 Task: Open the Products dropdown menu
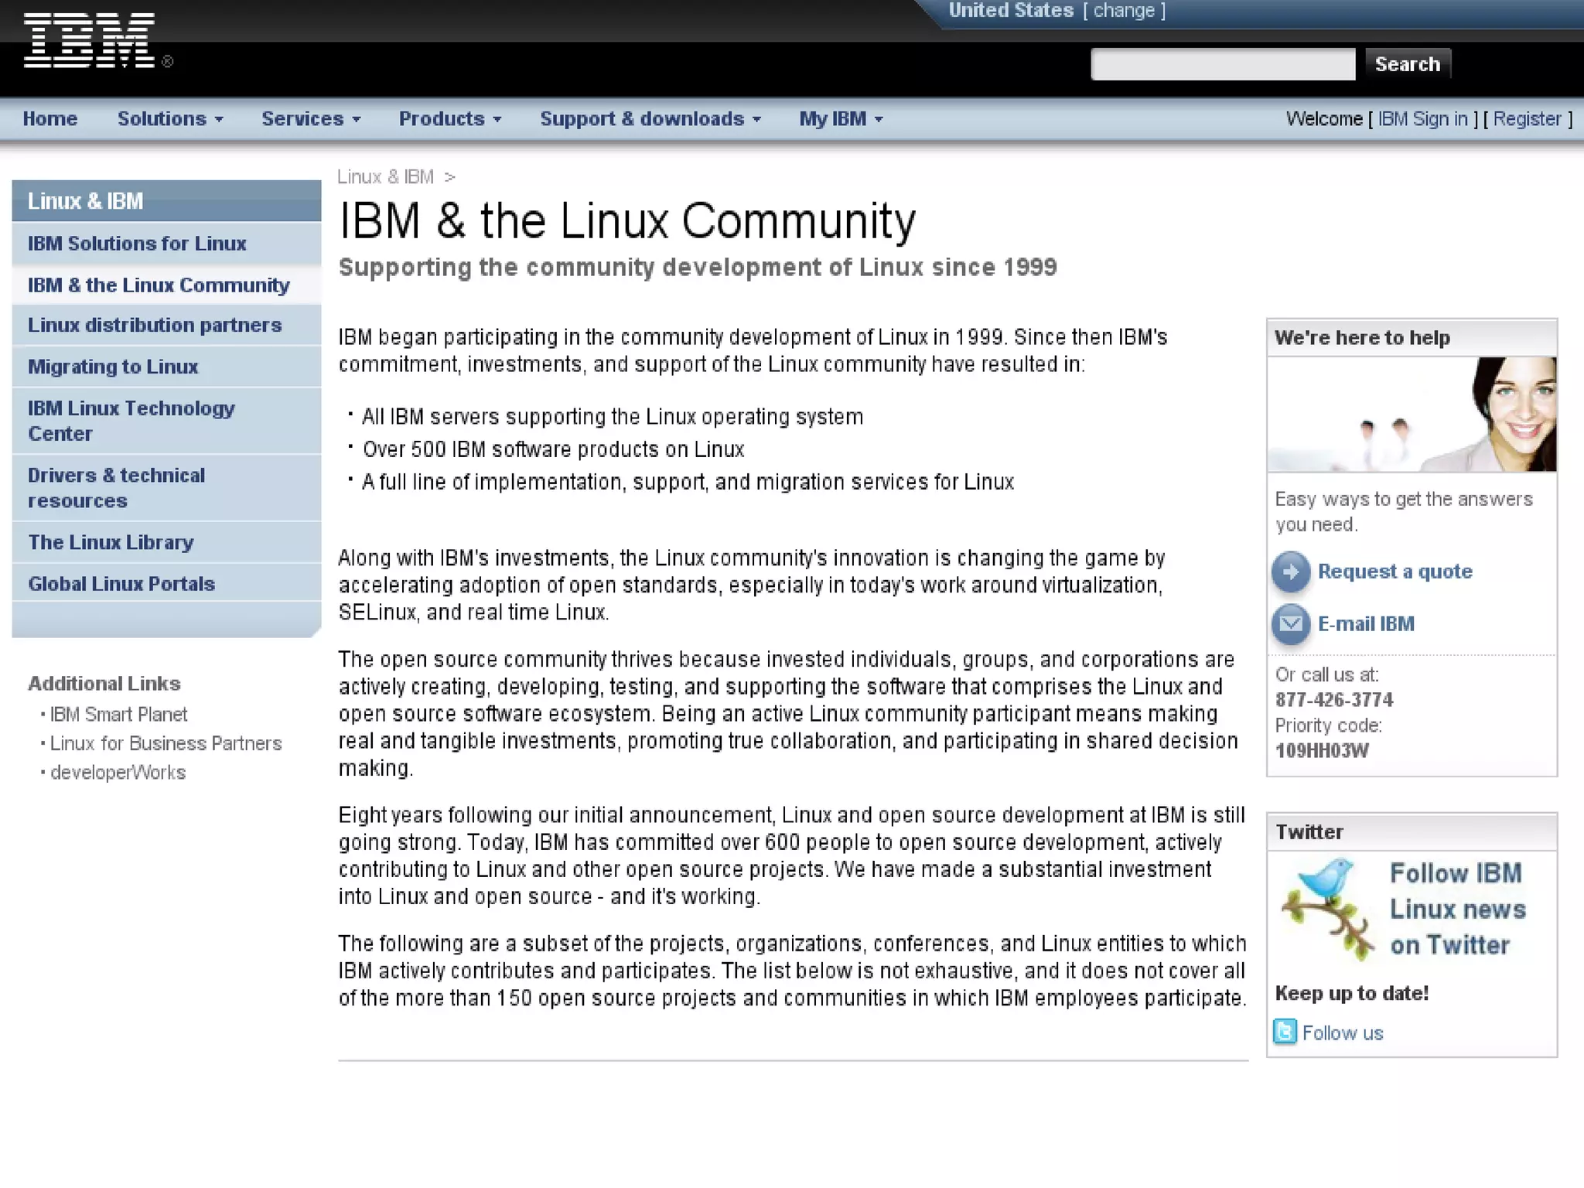(x=450, y=119)
